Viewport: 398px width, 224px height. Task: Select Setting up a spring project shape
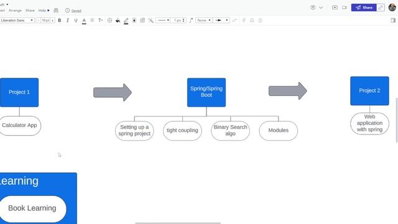(x=134, y=131)
